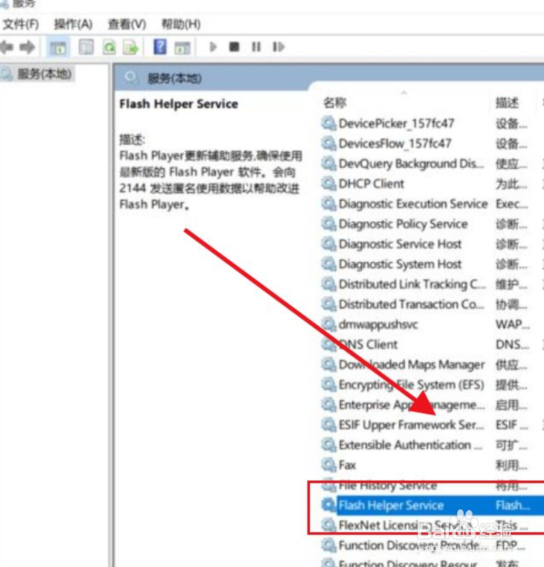The image size is (544, 567).
Task: Click the Properties sheet toolbar icon
Action: coord(86,47)
